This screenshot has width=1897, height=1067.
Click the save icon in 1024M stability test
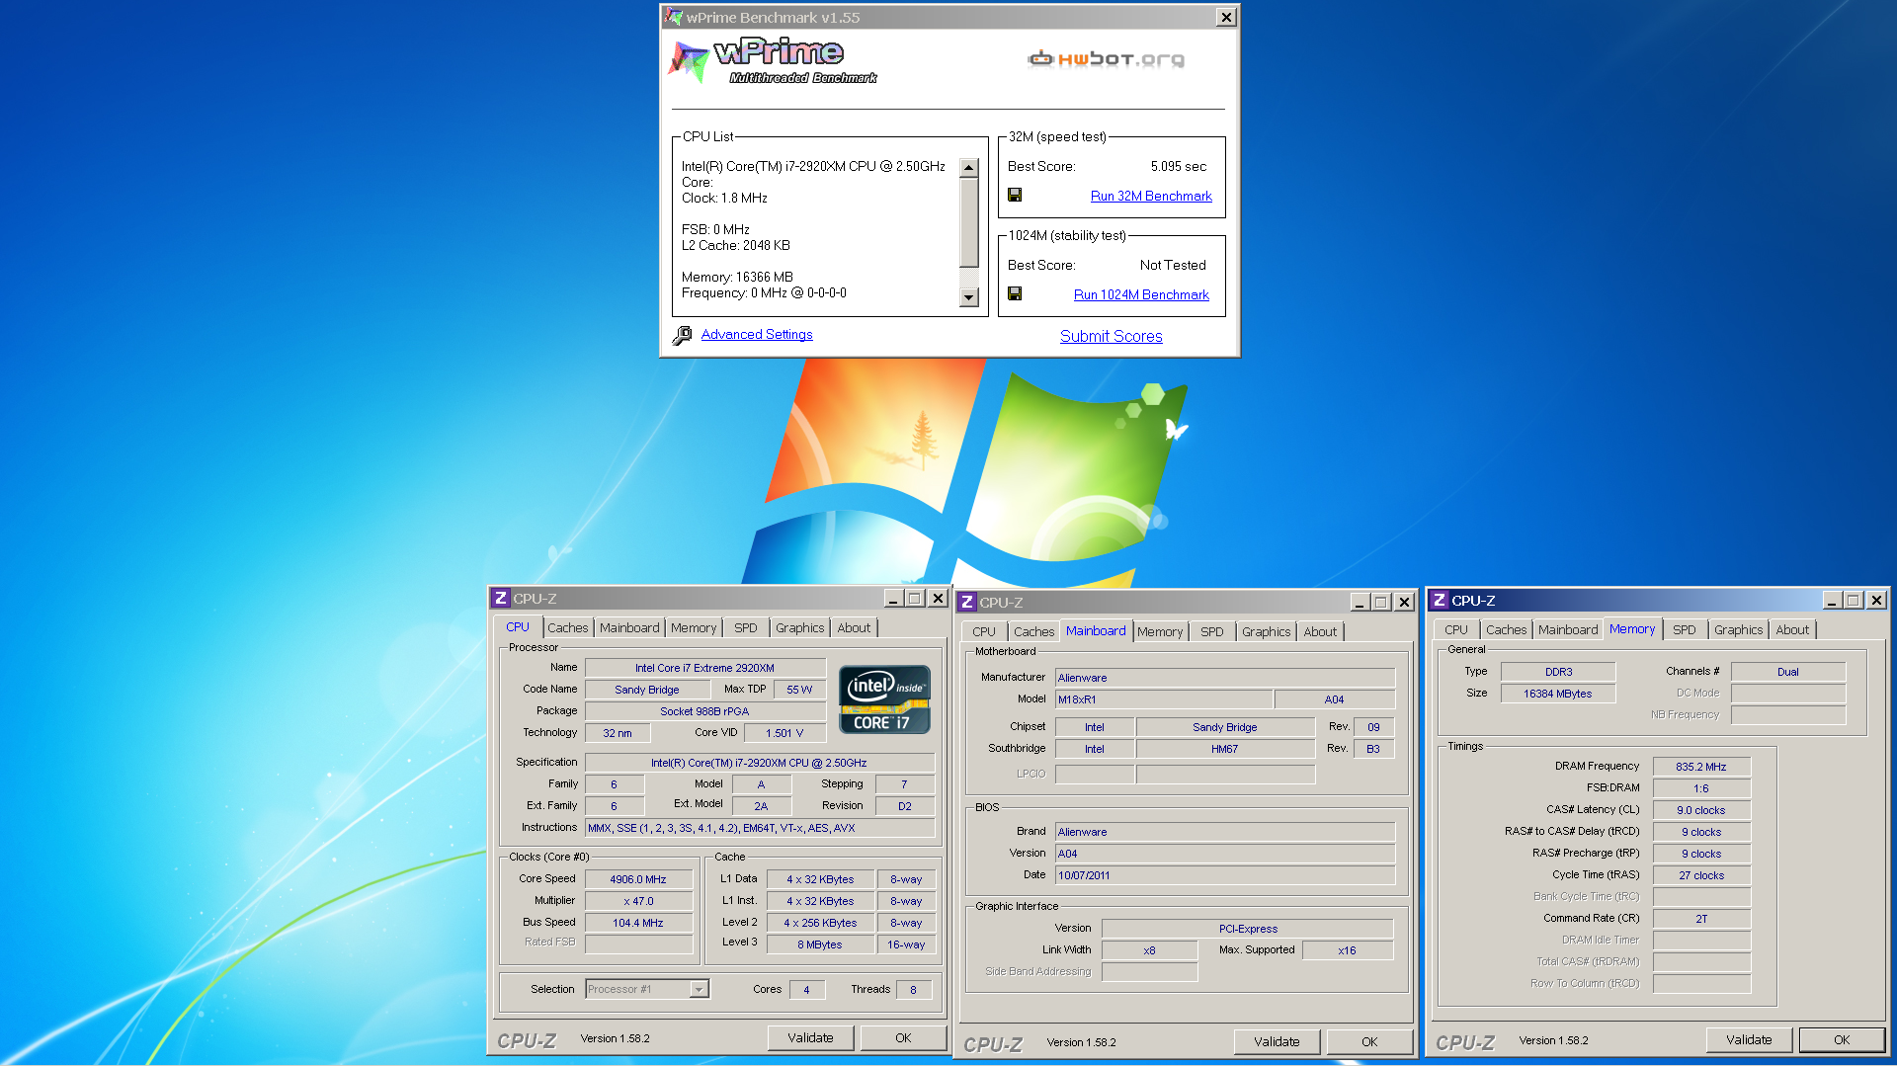(1015, 294)
